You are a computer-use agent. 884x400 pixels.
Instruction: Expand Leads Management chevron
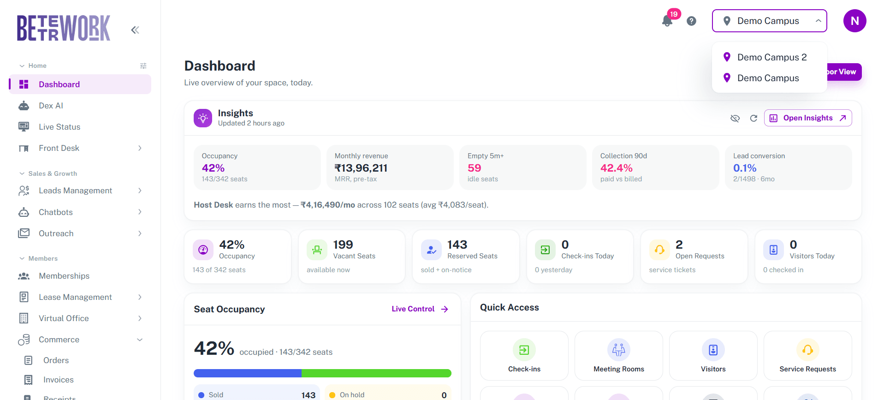pos(140,191)
